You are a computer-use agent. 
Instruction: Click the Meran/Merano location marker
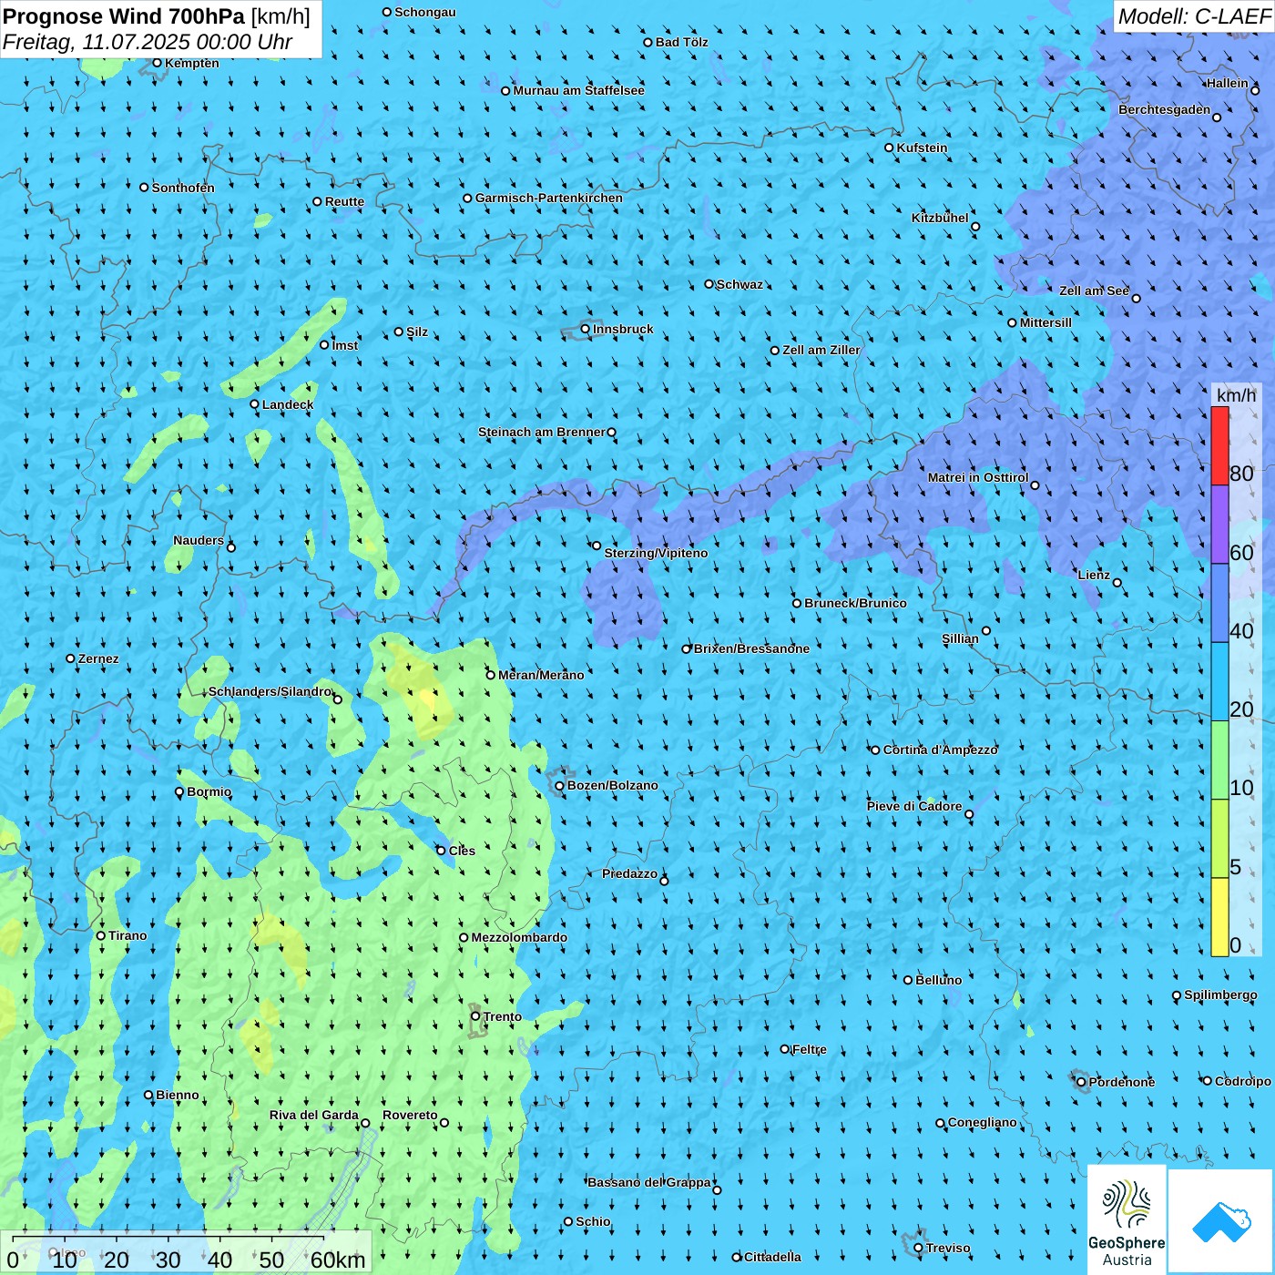[x=491, y=675]
